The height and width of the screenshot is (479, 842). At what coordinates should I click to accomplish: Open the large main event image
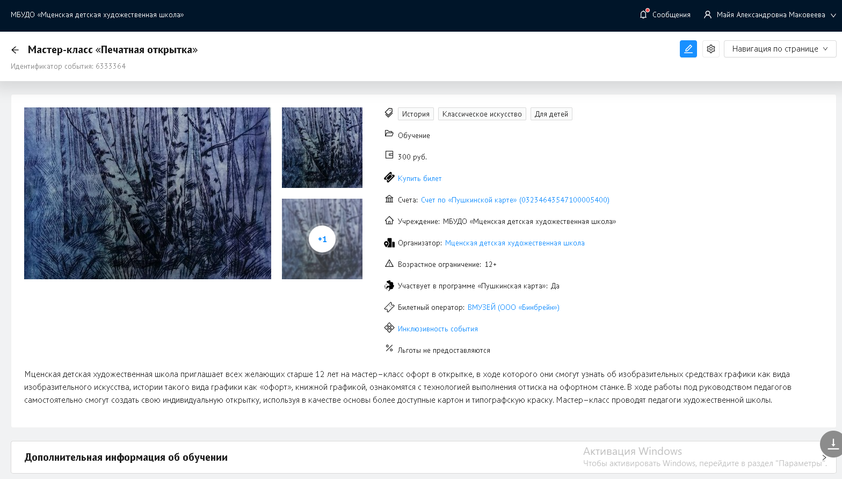pyautogui.click(x=148, y=193)
